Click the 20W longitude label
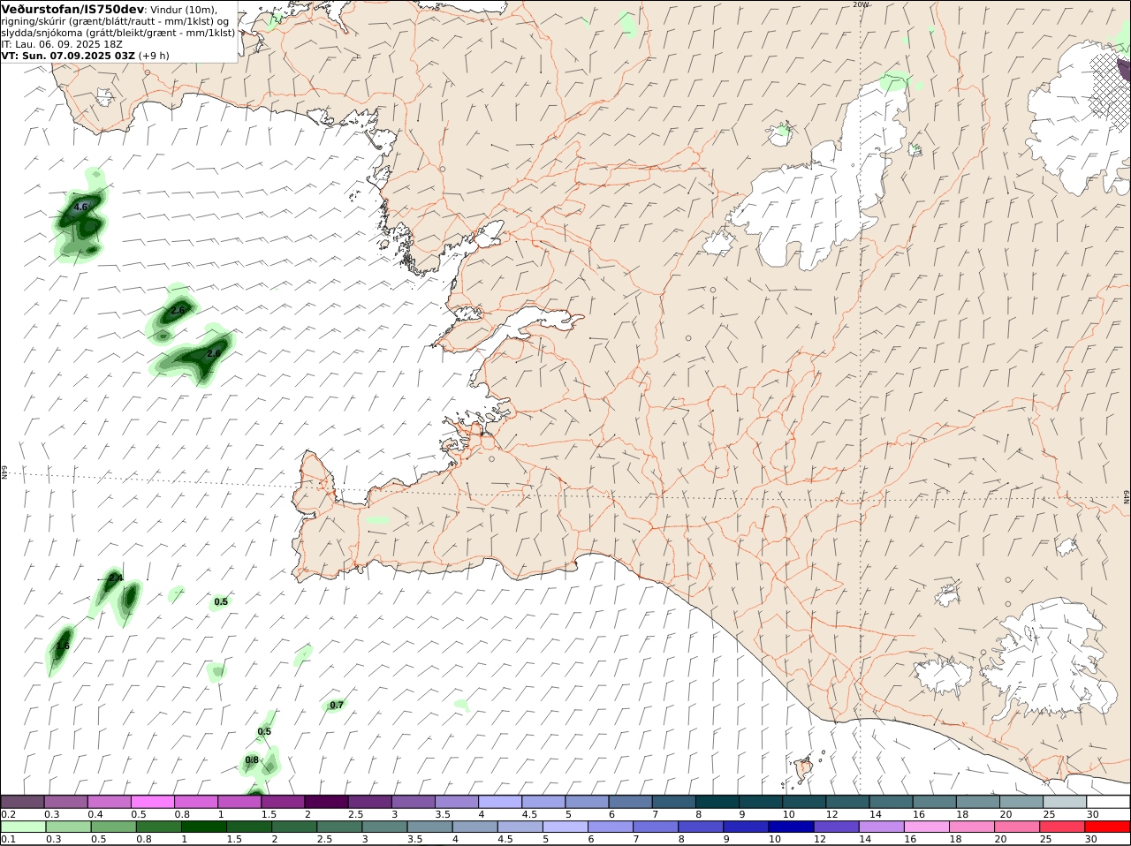This screenshot has width=1131, height=846. click(x=861, y=4)
